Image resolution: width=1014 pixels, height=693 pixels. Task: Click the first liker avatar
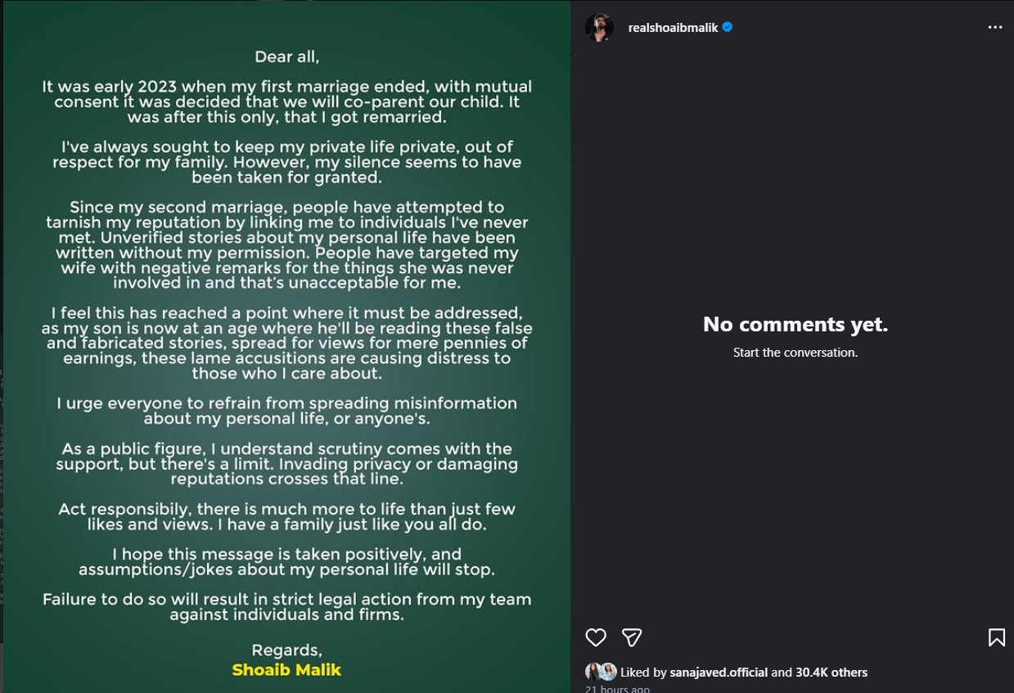(x=593, y=672)
